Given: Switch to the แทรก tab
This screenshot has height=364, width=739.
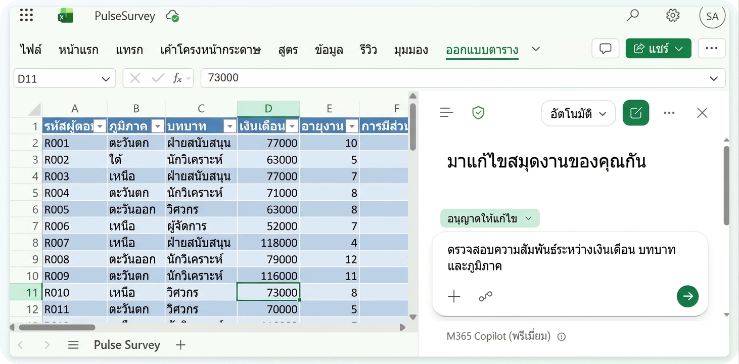Looking at the screenshot, I should [x=129, y=50].
